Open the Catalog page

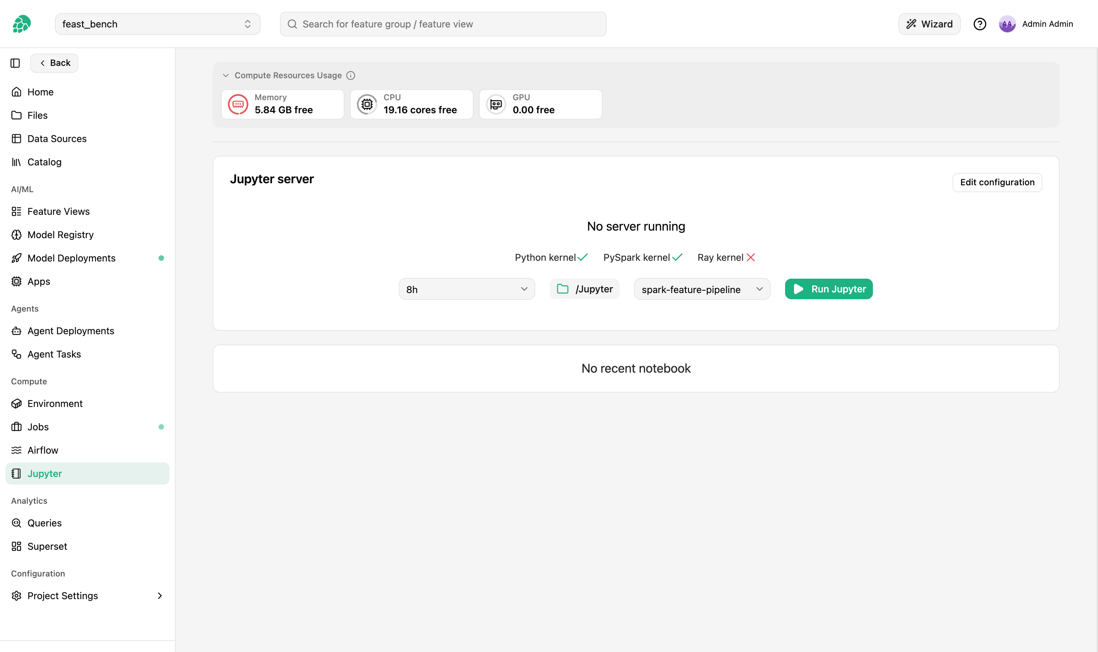87,162
